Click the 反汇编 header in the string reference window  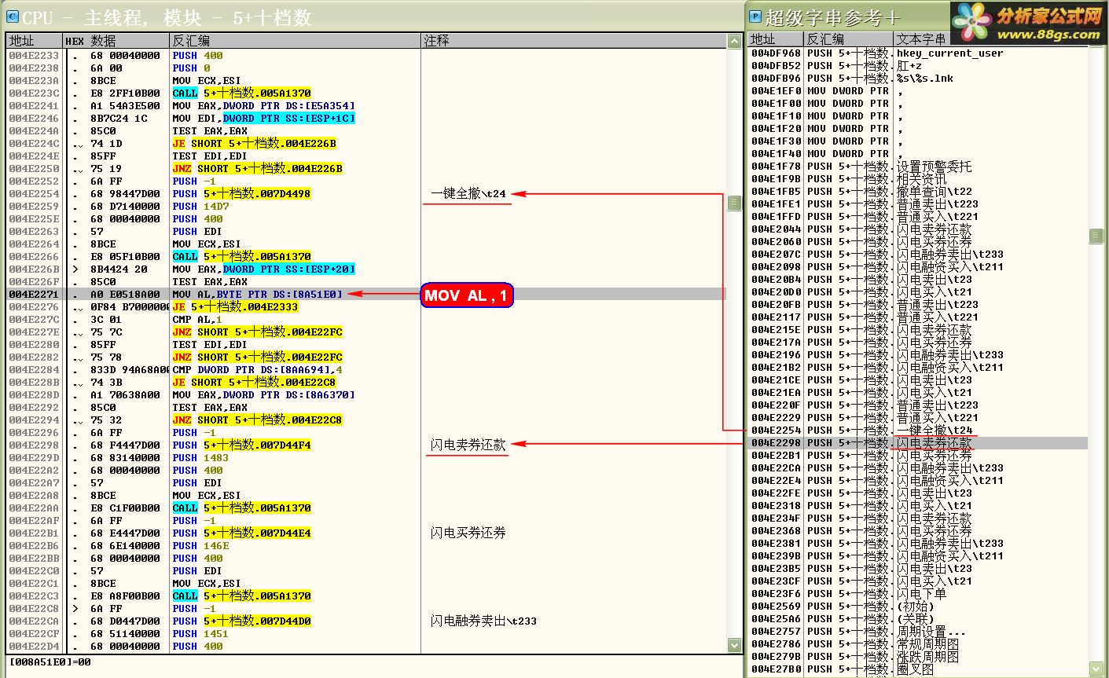tap(849, 39)
